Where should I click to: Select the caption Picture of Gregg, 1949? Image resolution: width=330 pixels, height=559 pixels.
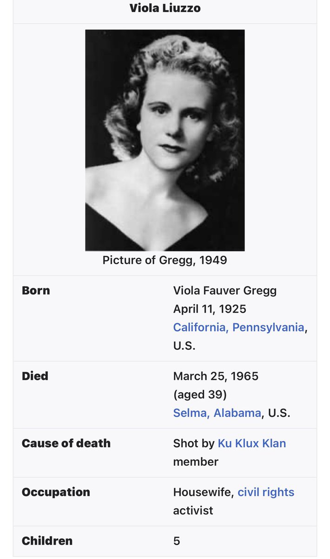click(x=165, y=260)
